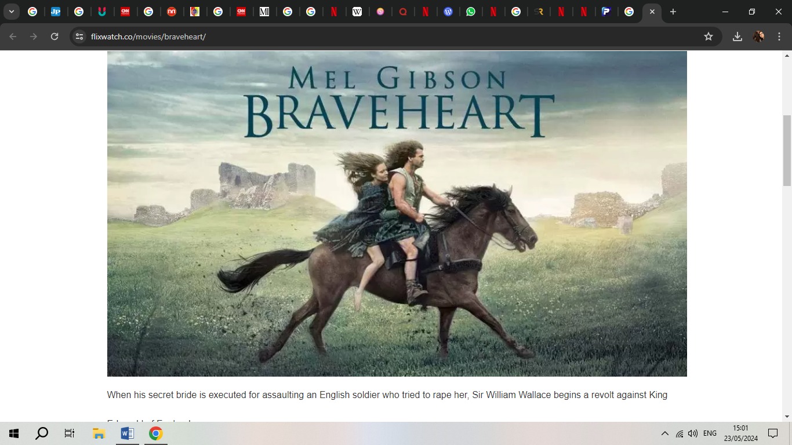Reload the Braveheart page
This screenshot has height=445, width=792.
pos(55,37)
